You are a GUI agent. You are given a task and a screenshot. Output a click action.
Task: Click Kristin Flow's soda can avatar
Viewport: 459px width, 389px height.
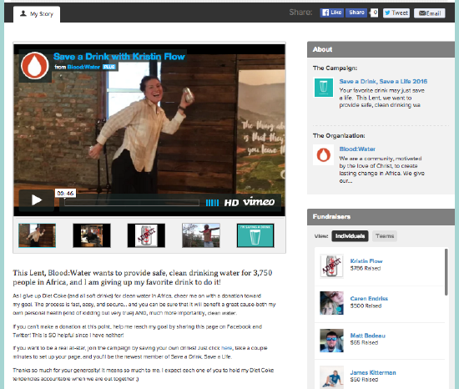331,266
